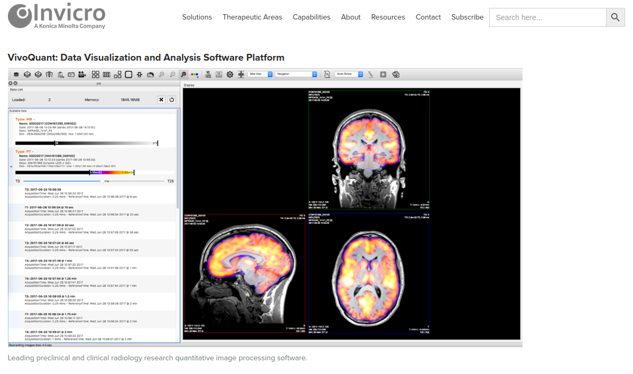Open the Quick Scripts dropdown
Screen dimensions: 633x374
(349, 74)
